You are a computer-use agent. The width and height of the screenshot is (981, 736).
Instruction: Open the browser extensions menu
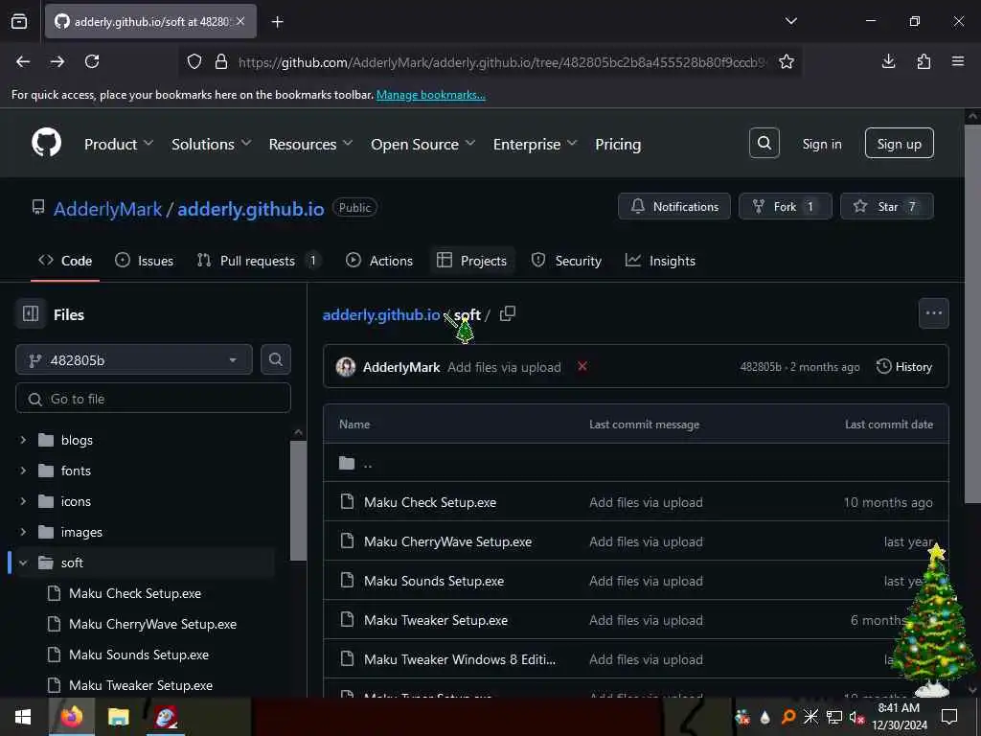pos(924,61)
